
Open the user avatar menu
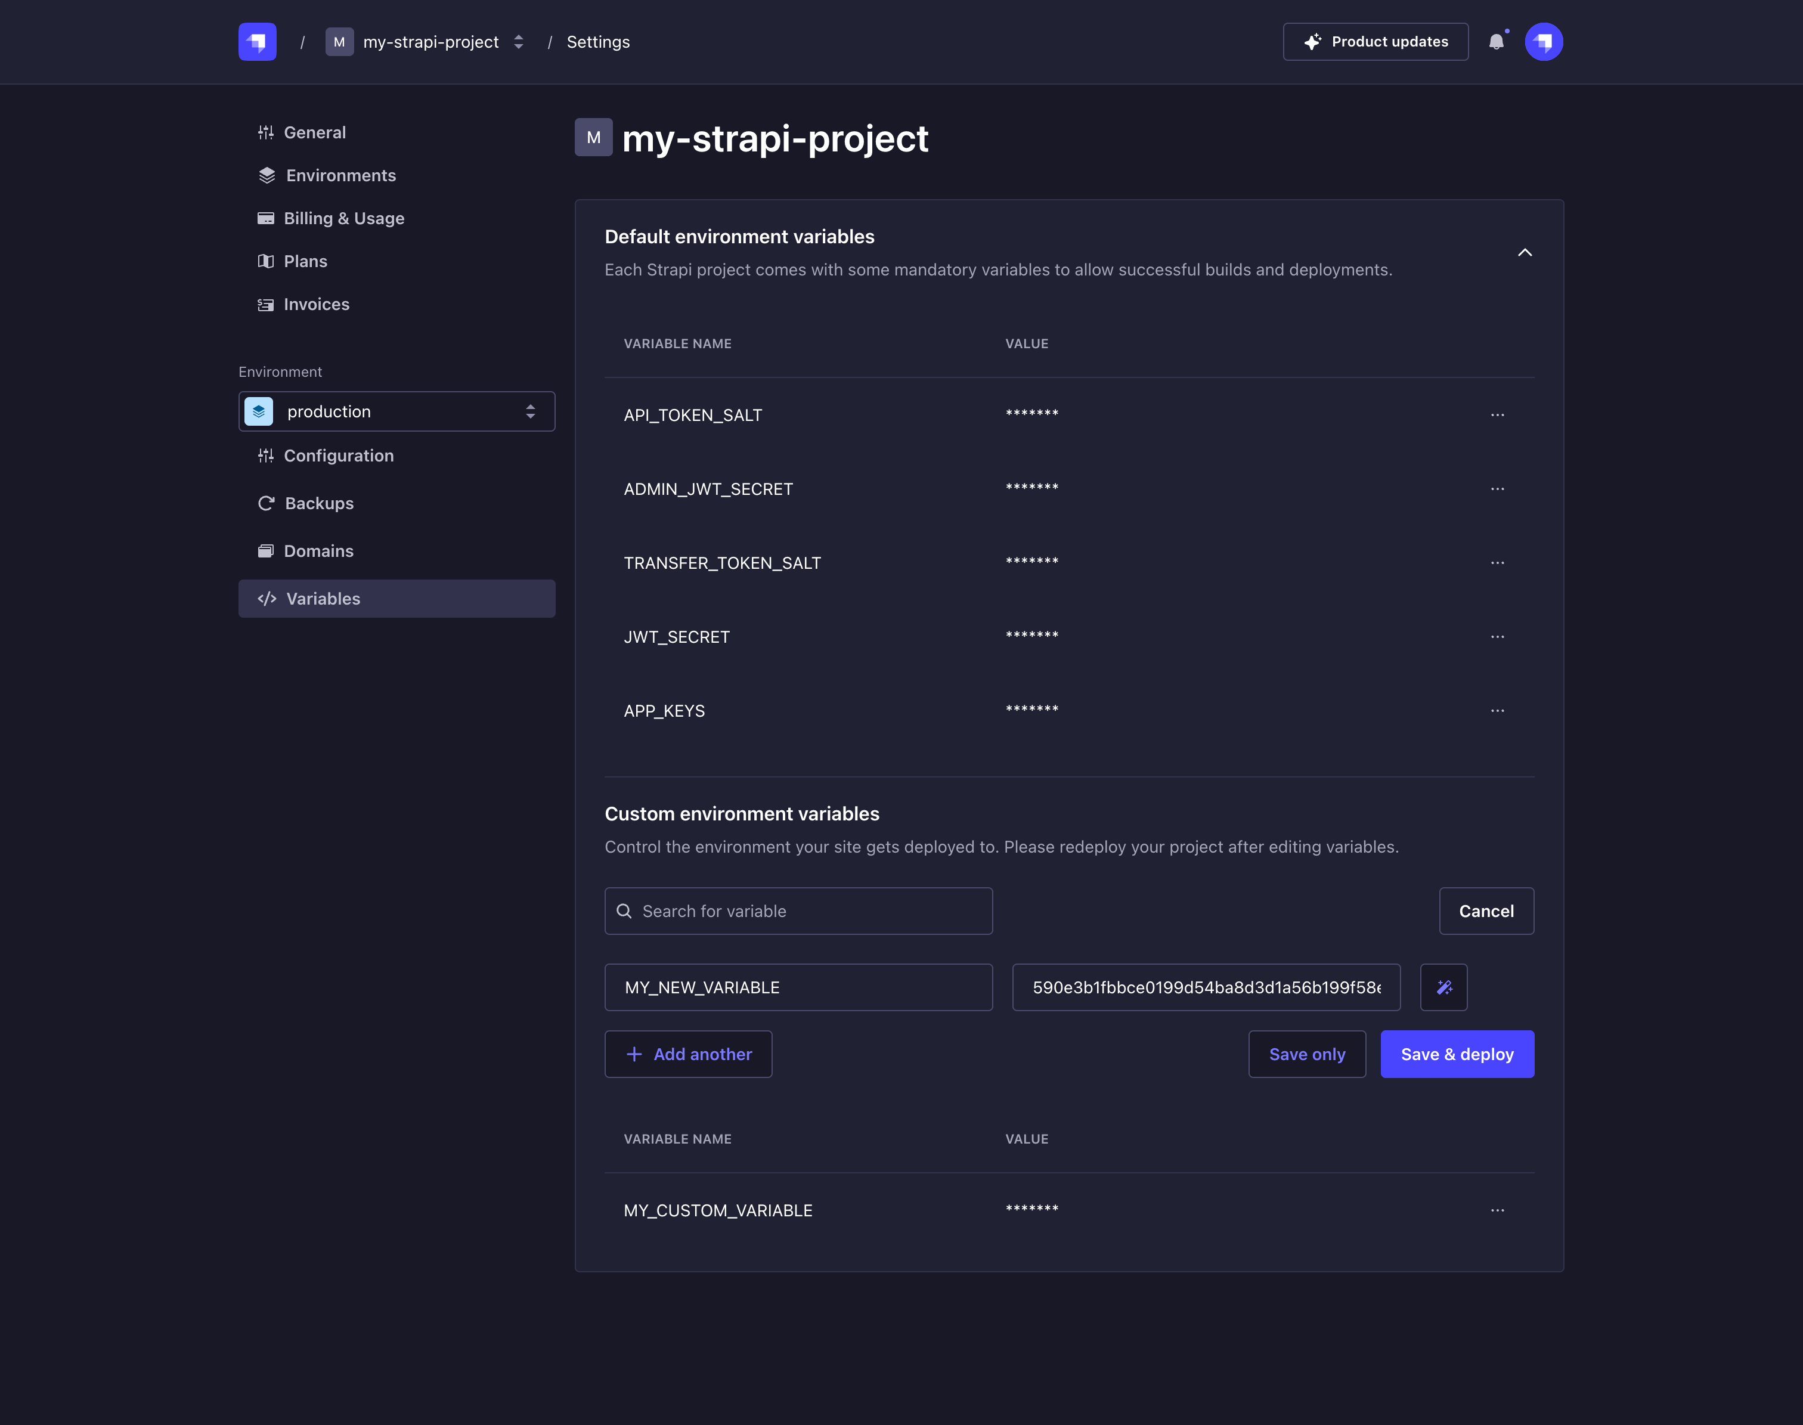click(1544, 41)
